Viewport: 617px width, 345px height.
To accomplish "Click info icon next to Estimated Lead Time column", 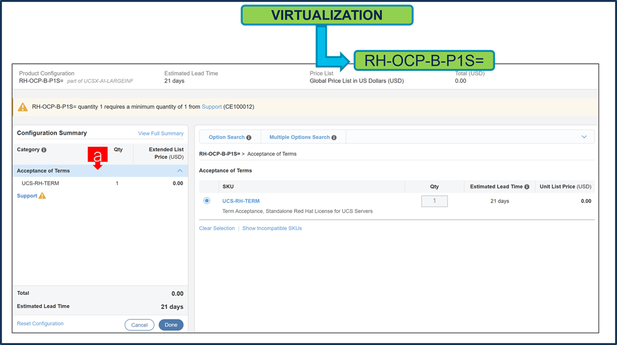I will pyautogui.click(x=527, y=187).
